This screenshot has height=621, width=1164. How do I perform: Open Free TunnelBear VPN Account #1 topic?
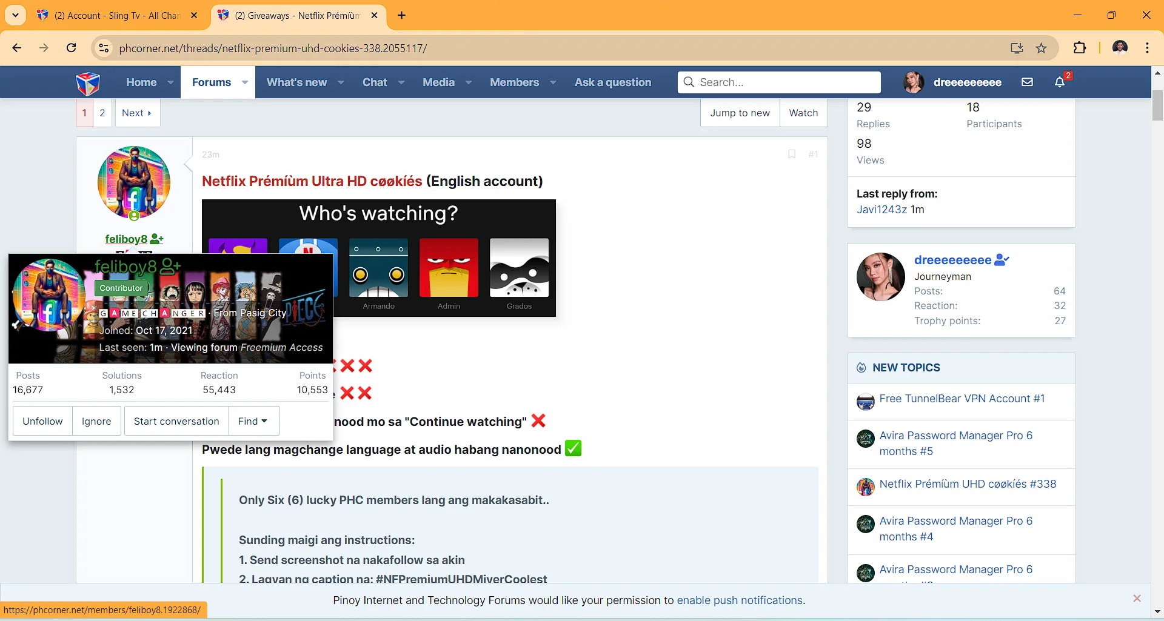962,398
